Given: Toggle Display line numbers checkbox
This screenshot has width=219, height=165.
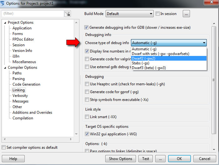Looking at the screenshot, I should 87,51.
